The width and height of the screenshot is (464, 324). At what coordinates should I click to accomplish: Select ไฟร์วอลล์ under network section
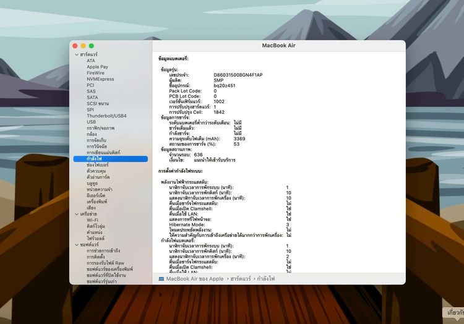(x=95, y=238)
